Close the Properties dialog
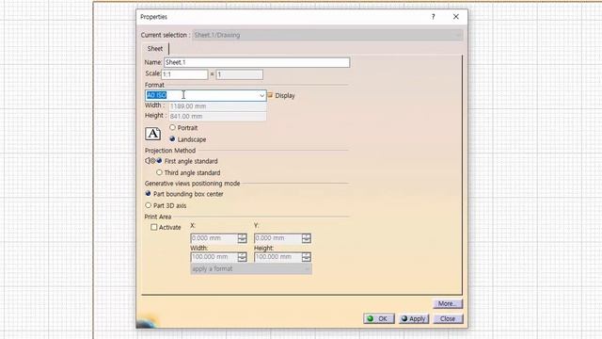The width and height of the screenshot is (602, 339). tap(455, 17)
